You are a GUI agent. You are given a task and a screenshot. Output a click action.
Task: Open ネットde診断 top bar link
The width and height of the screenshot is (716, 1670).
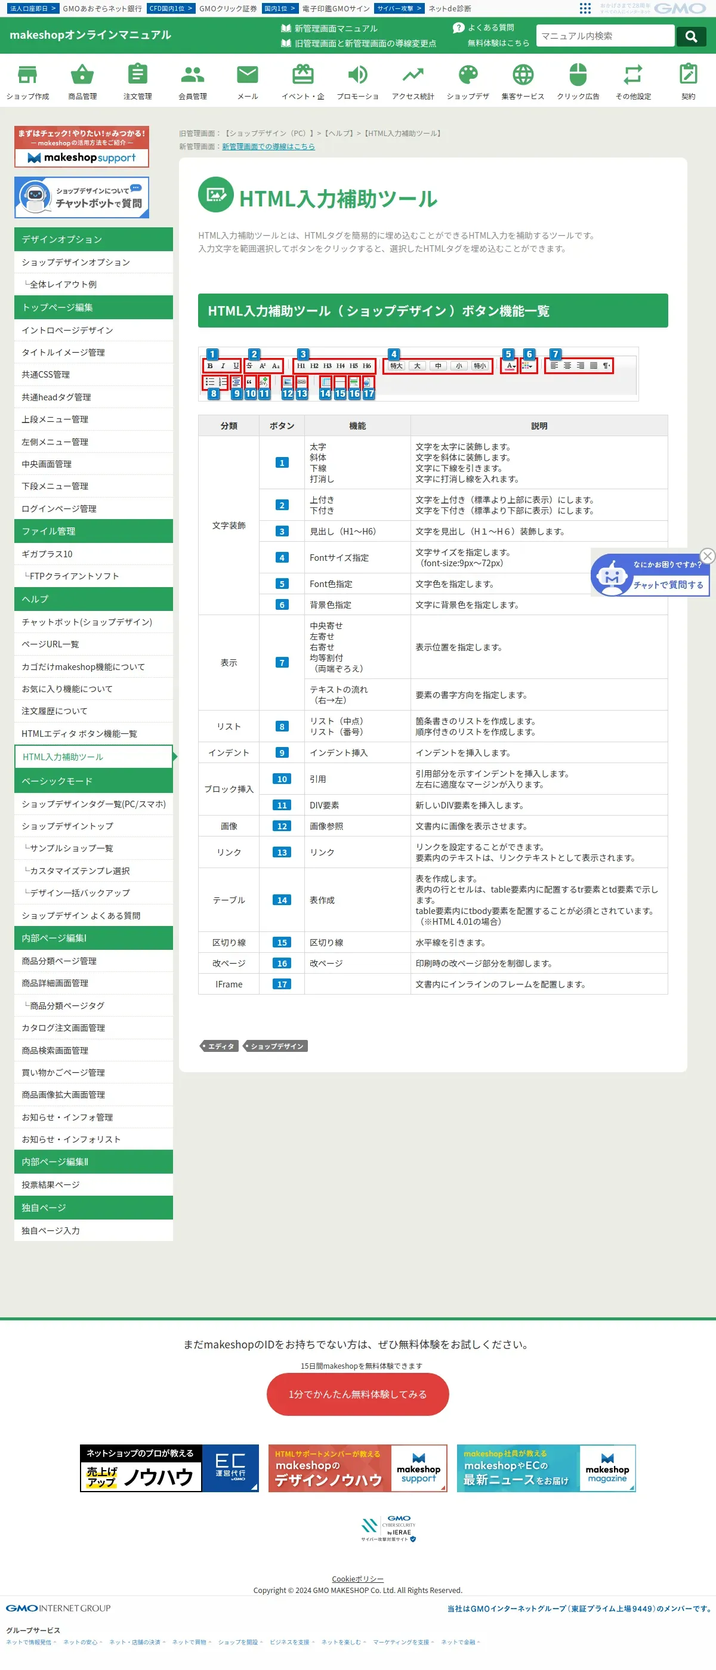pyautogui.click(x=449, y=8)
